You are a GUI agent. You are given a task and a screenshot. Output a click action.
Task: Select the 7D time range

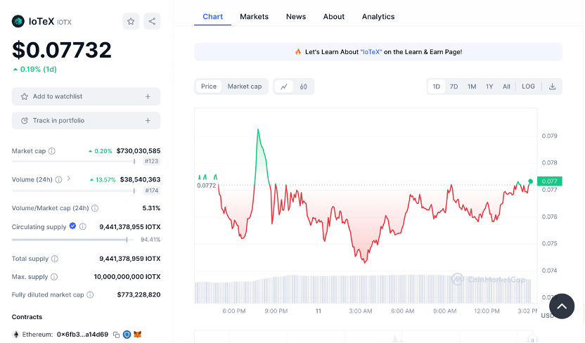pyautogui.click(x=454, y=86)
